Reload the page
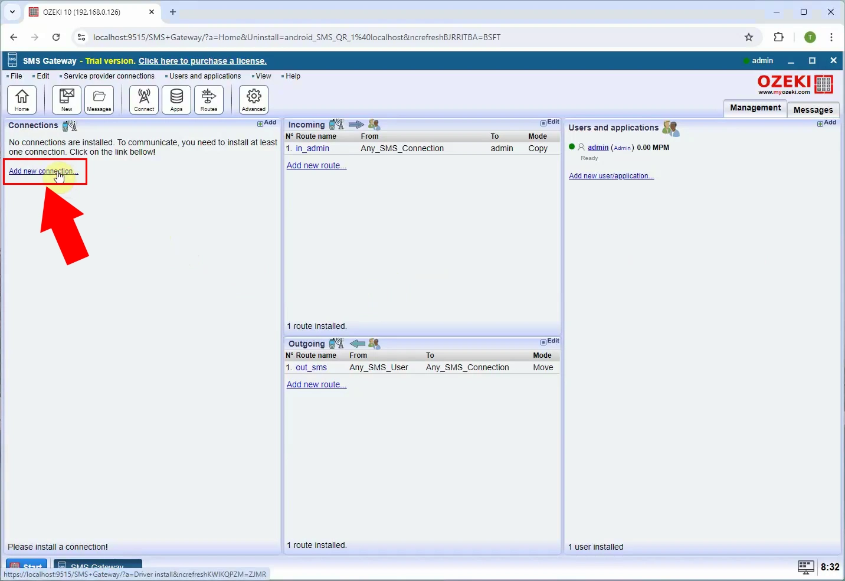 pyautogui.click(x=56, y=37)
